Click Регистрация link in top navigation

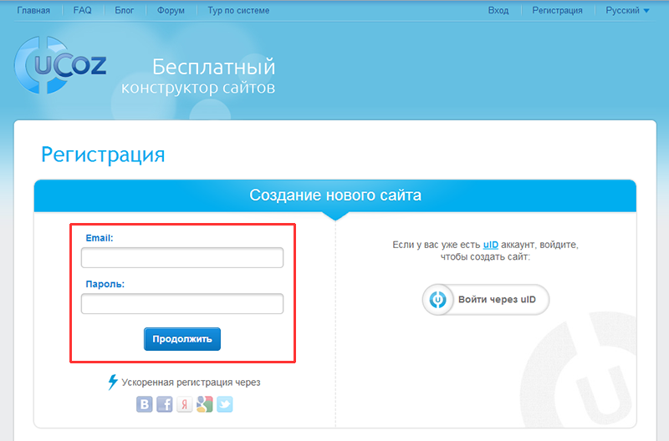[x=557, y=10]
